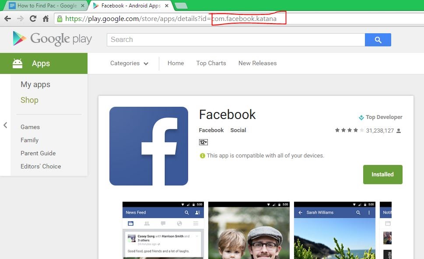Close the 'How to Find Pac' tab
This screenshot has height=259, width=424.
(83, 5)
